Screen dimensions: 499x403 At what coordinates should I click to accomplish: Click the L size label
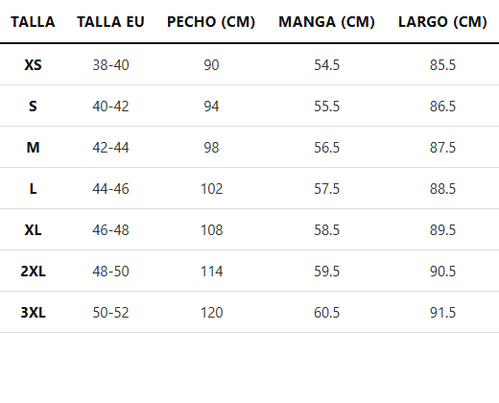click(x=33, y=189)
